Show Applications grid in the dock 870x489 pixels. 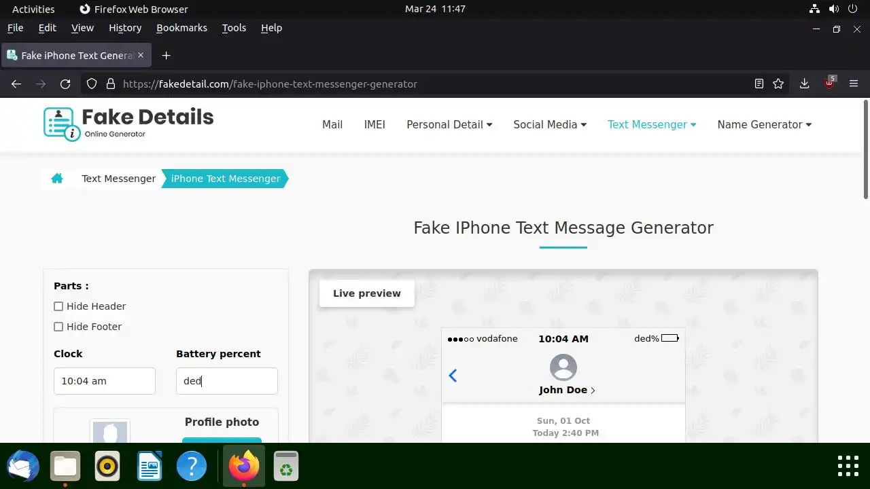(848, 467)
